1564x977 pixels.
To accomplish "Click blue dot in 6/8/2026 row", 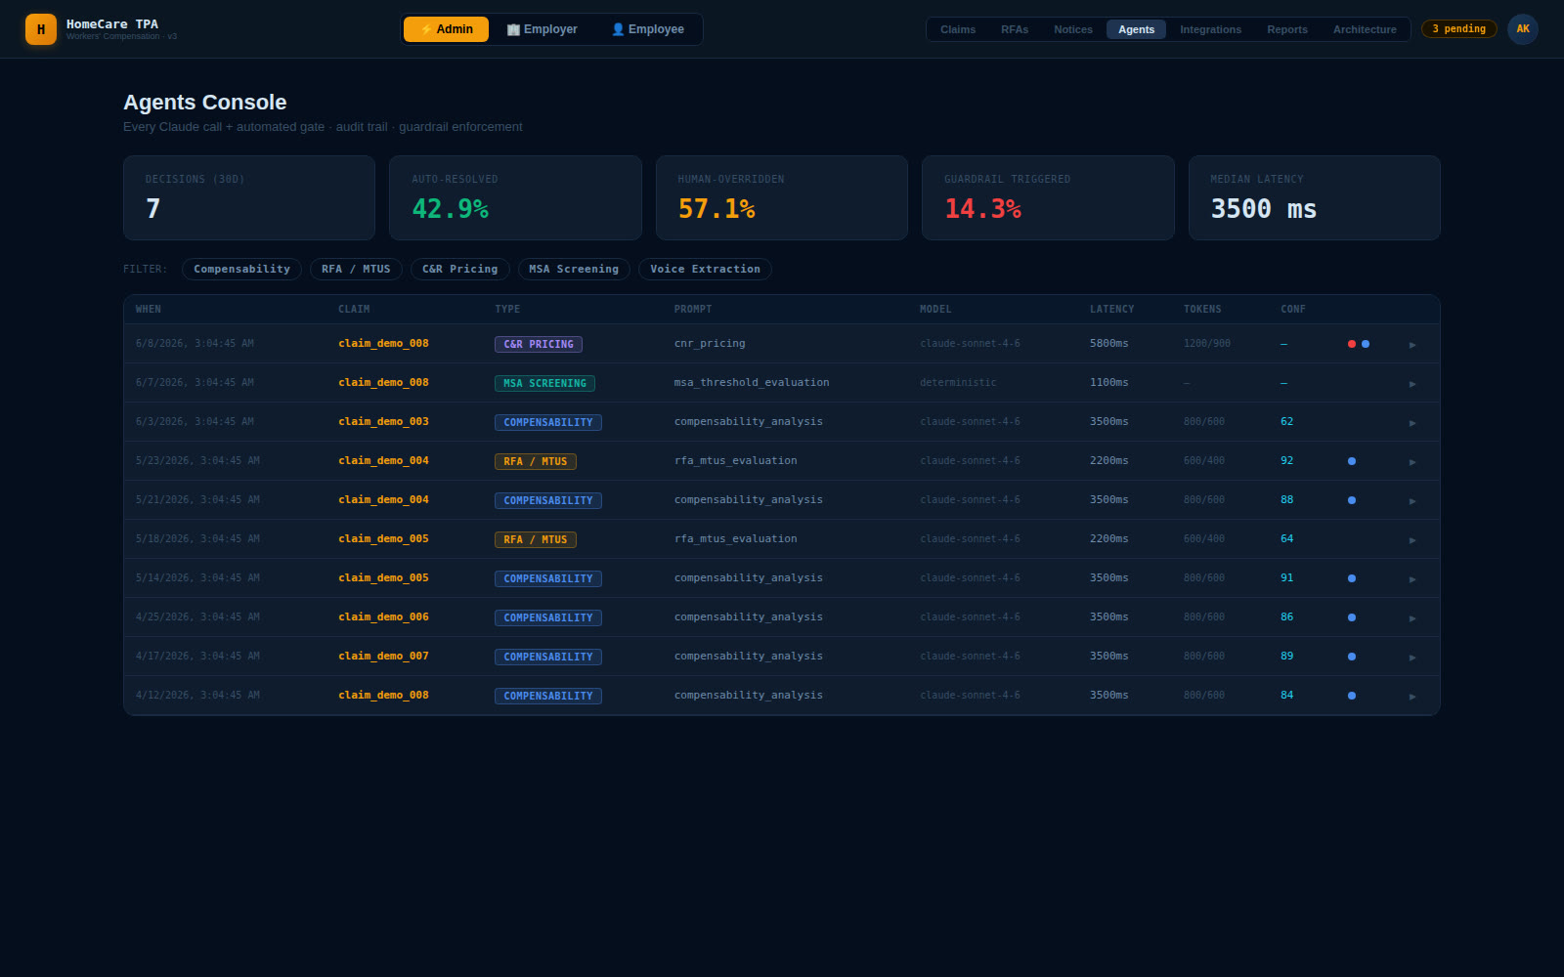I will pyautogui.click(x=1366, y=344).
